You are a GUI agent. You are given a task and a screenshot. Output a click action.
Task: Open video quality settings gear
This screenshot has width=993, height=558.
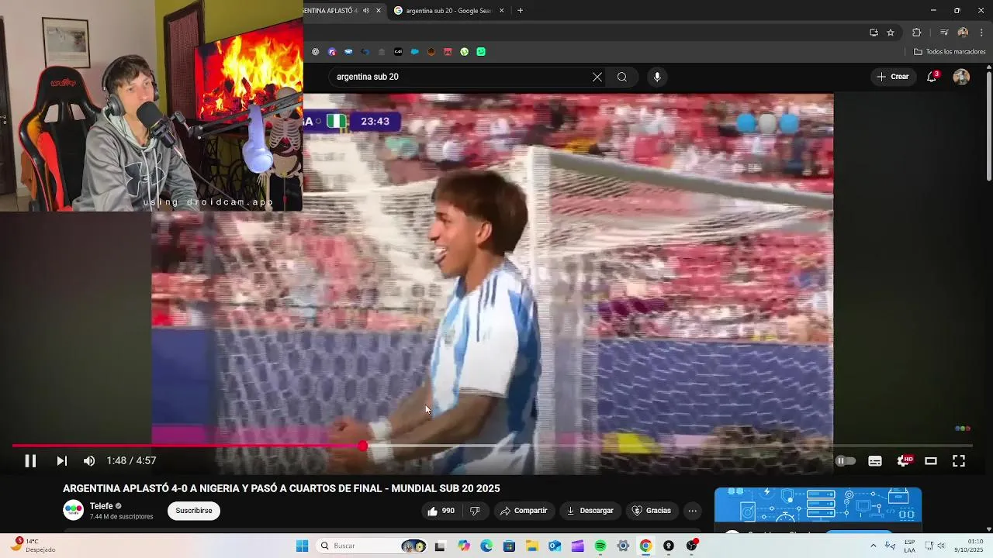[904, 460]
